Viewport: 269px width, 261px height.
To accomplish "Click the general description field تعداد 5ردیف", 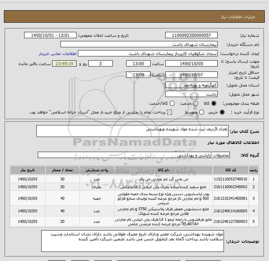I will [x=132, y=131].
